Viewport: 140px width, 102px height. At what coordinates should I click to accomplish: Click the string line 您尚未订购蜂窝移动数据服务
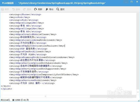click(36, 66)
